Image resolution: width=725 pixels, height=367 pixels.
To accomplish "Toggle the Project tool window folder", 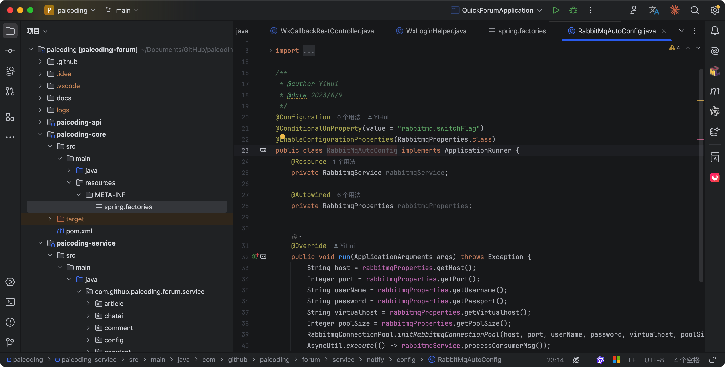I will coord(10,31).
